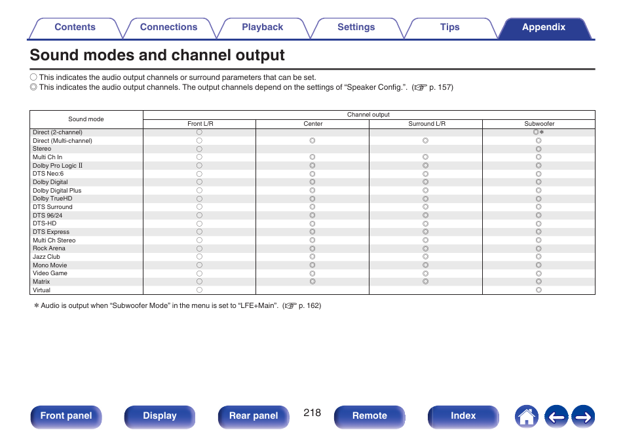Click the Sound mode header cell
The height and width of the screenshot is (441, 625).
pos(86,119)
